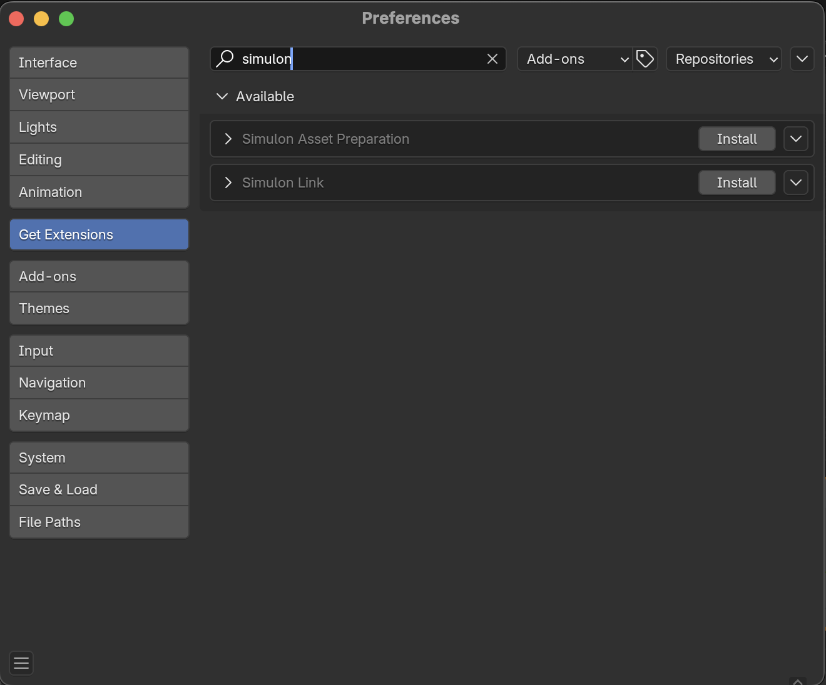Open extension settings dropdown arrow at top right
826x685 pixels.
coord(802,59)
